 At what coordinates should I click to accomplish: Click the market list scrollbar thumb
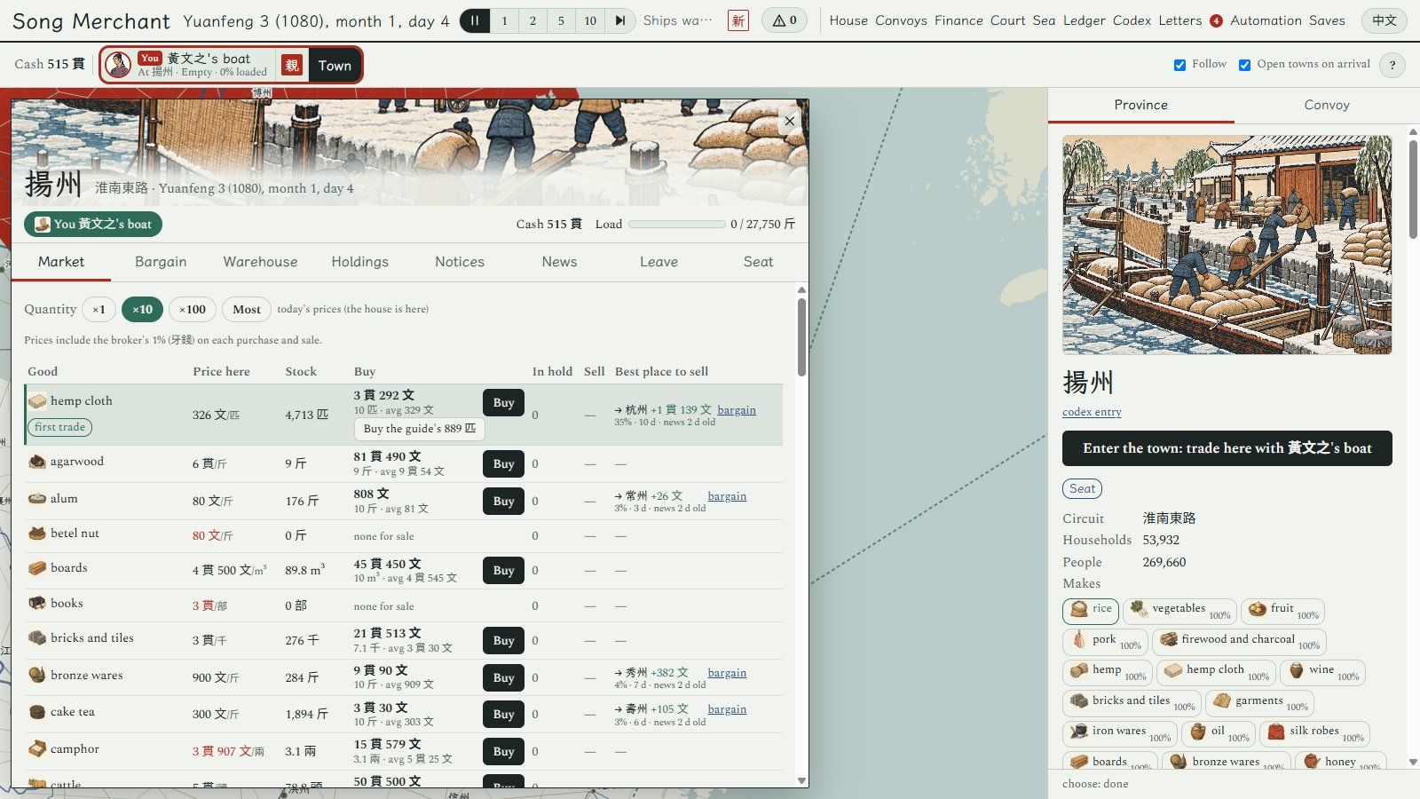[801, 336]
